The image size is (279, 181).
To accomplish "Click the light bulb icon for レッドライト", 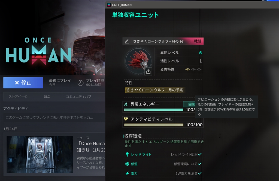I will (x=127, y=154).
